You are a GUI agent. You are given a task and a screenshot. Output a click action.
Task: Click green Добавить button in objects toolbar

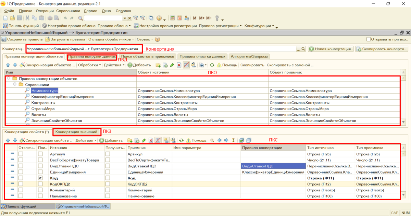[139, 65]
